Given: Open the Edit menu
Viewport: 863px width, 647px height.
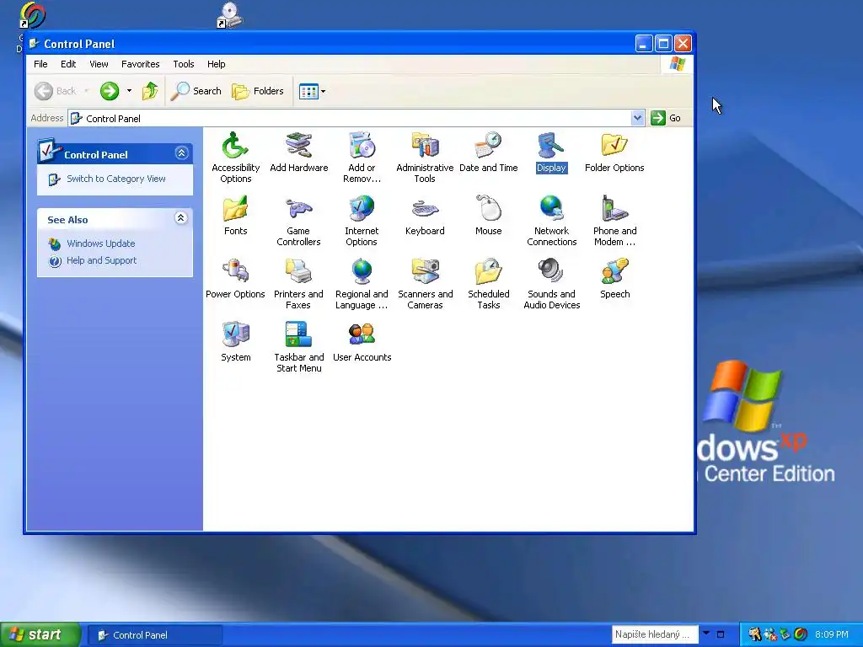Looking at the screenshot, I should 68,64.
